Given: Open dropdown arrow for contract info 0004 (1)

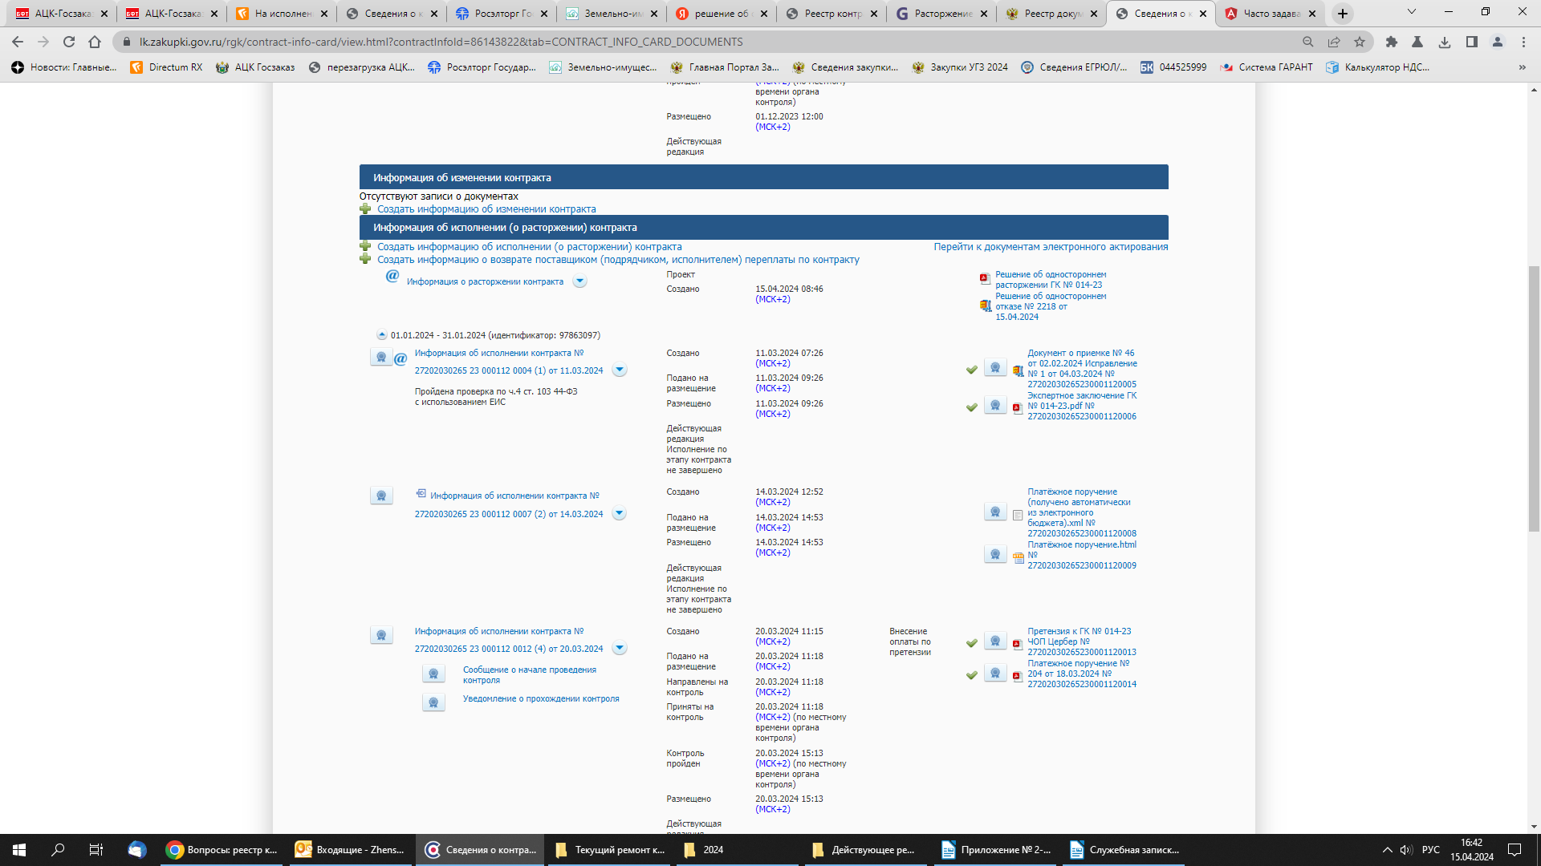Looking at the screenshot, I should pyautogui.click(x=619, y=370).
